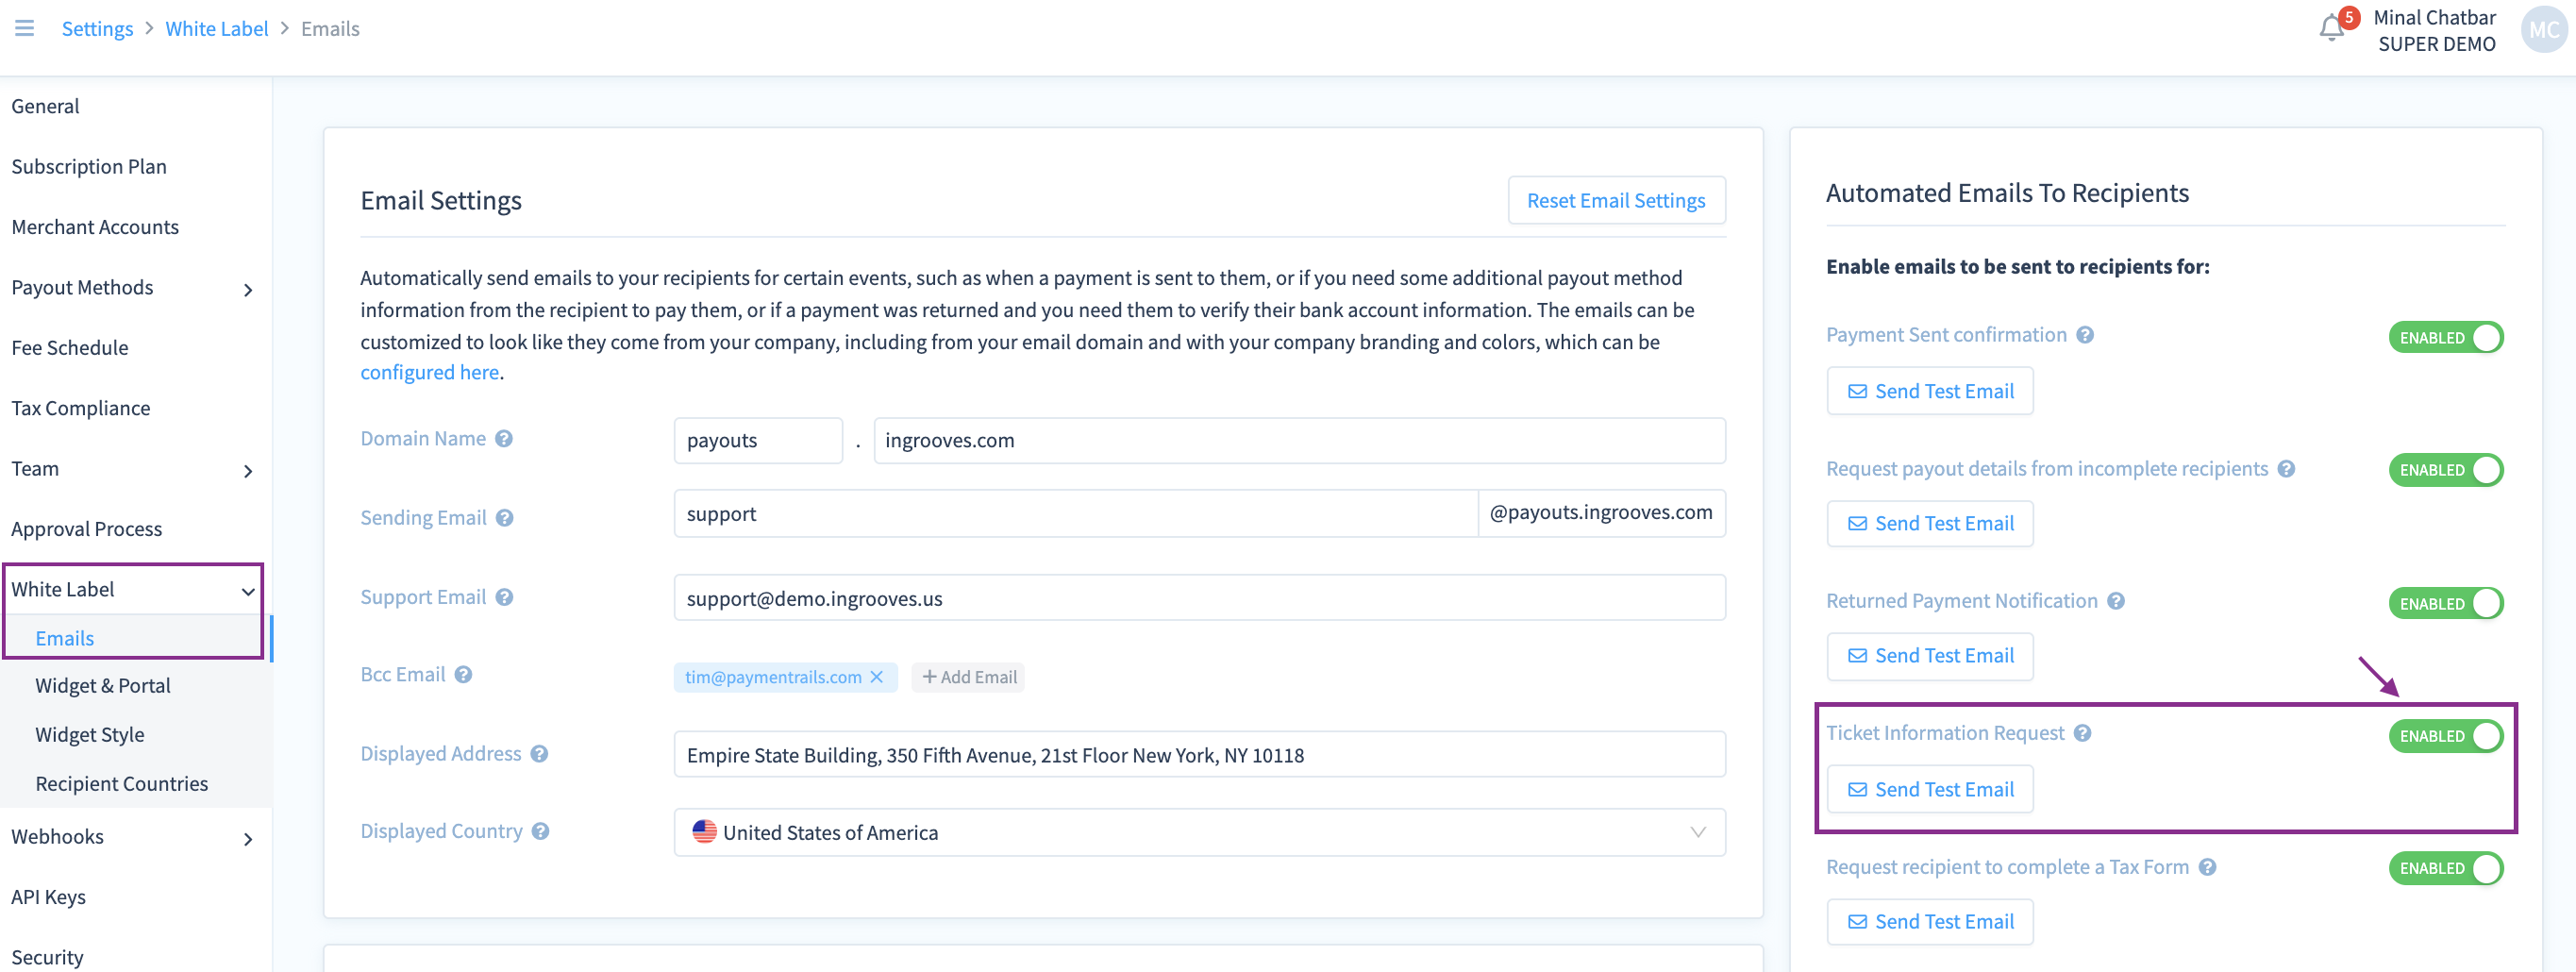Turn off Ticket Information Request toggle
The height and width of the screenshot is (972, 2576).
click(x=2445, y=736)
